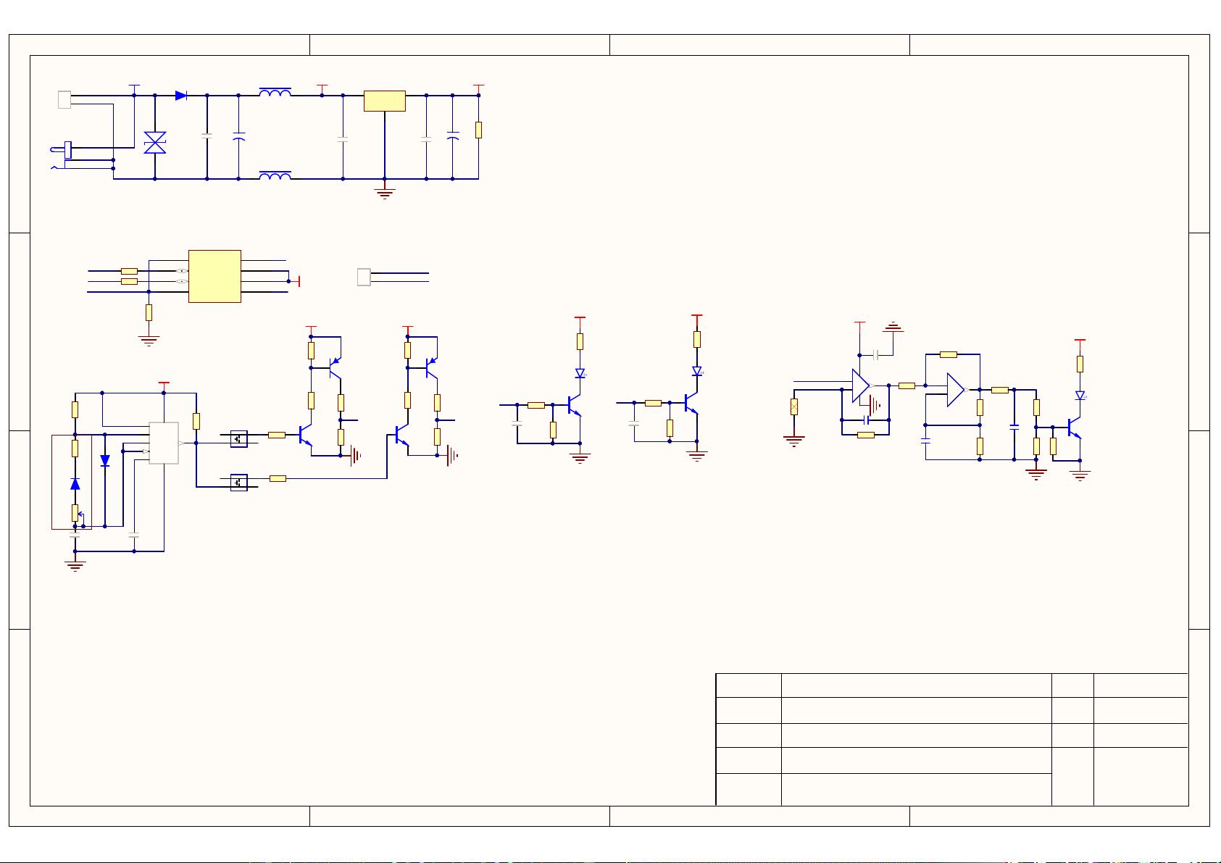Viewport: 1221px width, 863px height.
Task: Click the voltage regulator block on power rail
Action: (384, 101)
